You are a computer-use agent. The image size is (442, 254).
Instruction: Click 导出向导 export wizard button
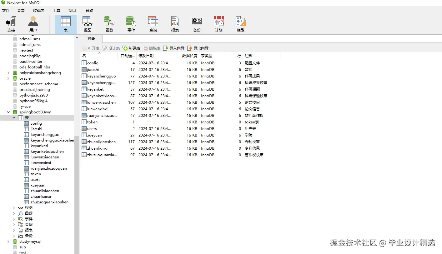click(198, 48)
